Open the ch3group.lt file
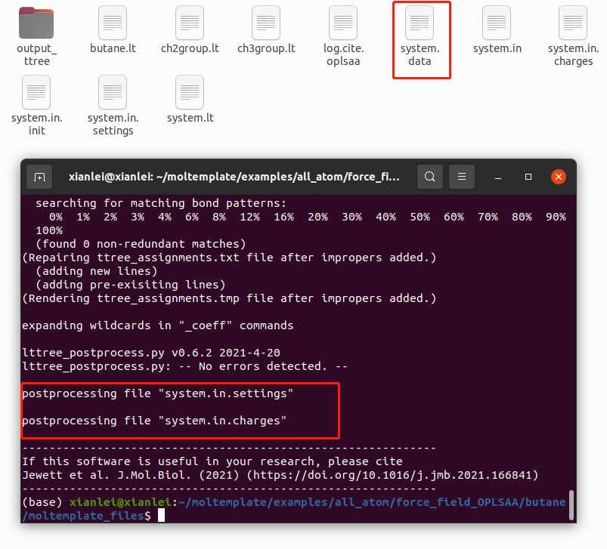 click(265, 24)
